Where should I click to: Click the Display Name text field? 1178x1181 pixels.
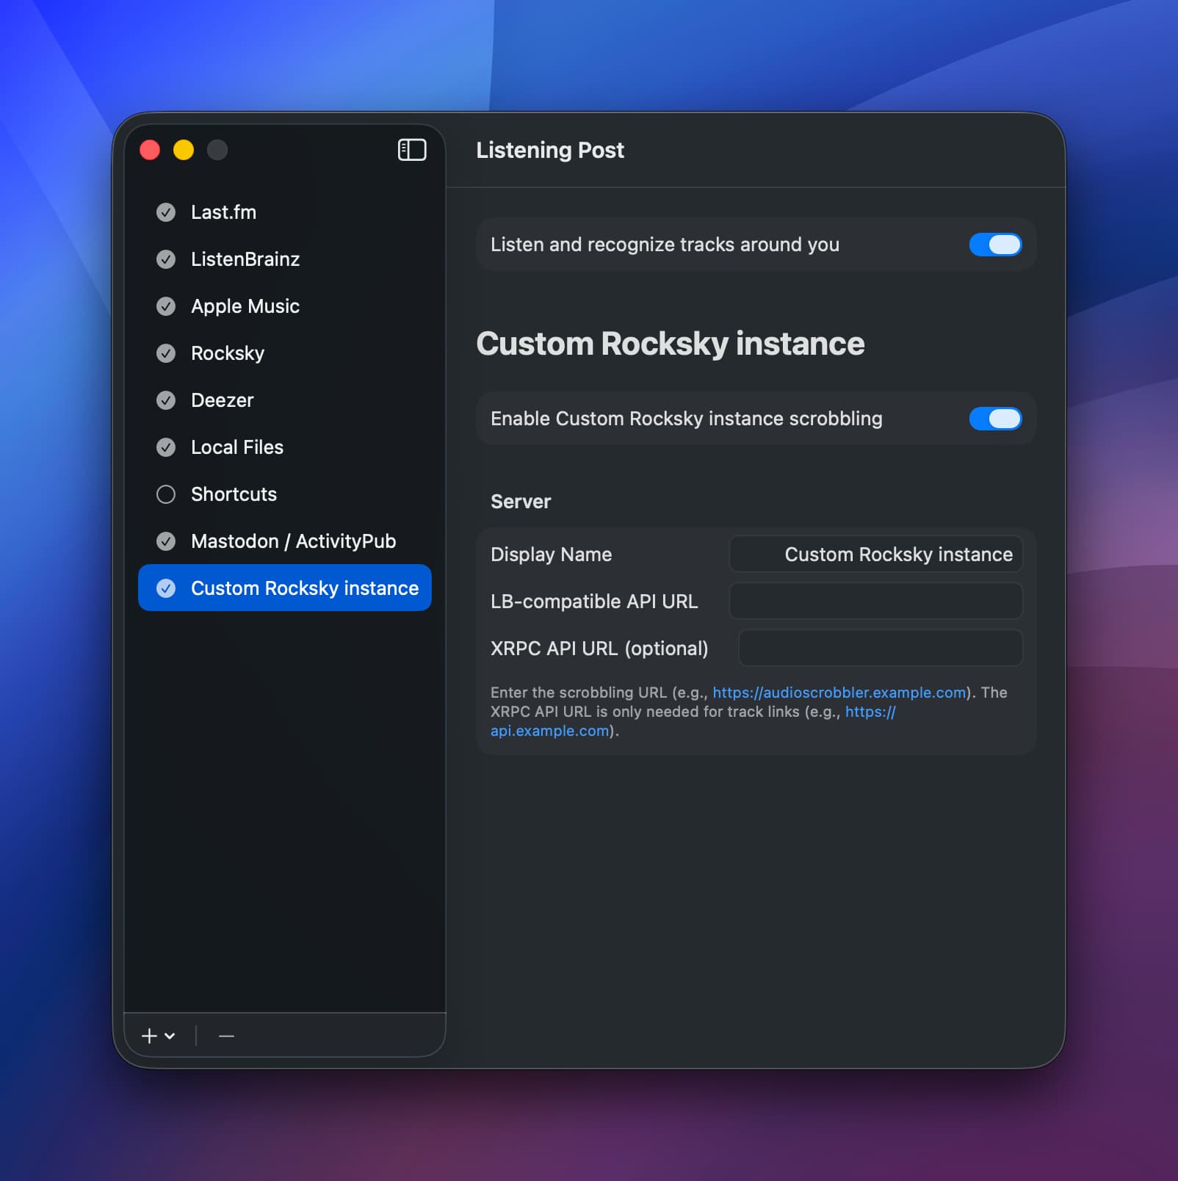tap(875, 555)
